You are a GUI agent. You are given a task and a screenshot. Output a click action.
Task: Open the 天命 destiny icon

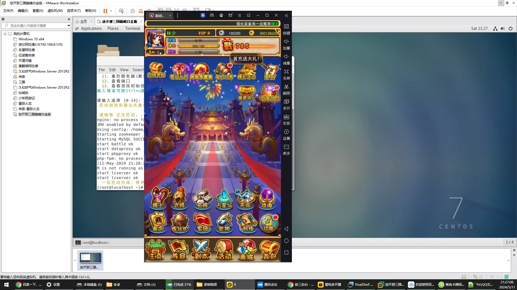245,199
